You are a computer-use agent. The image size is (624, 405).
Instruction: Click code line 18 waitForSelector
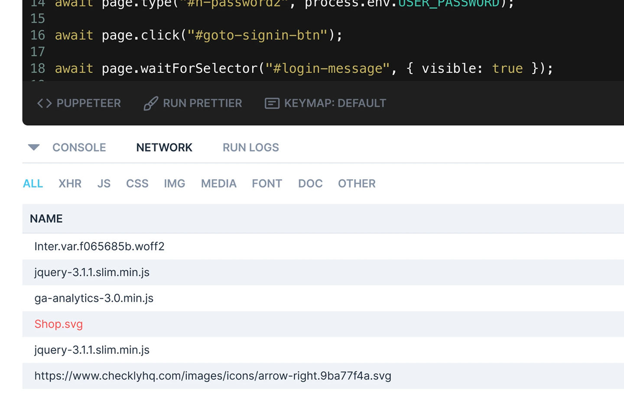click(x=304, y=68)
